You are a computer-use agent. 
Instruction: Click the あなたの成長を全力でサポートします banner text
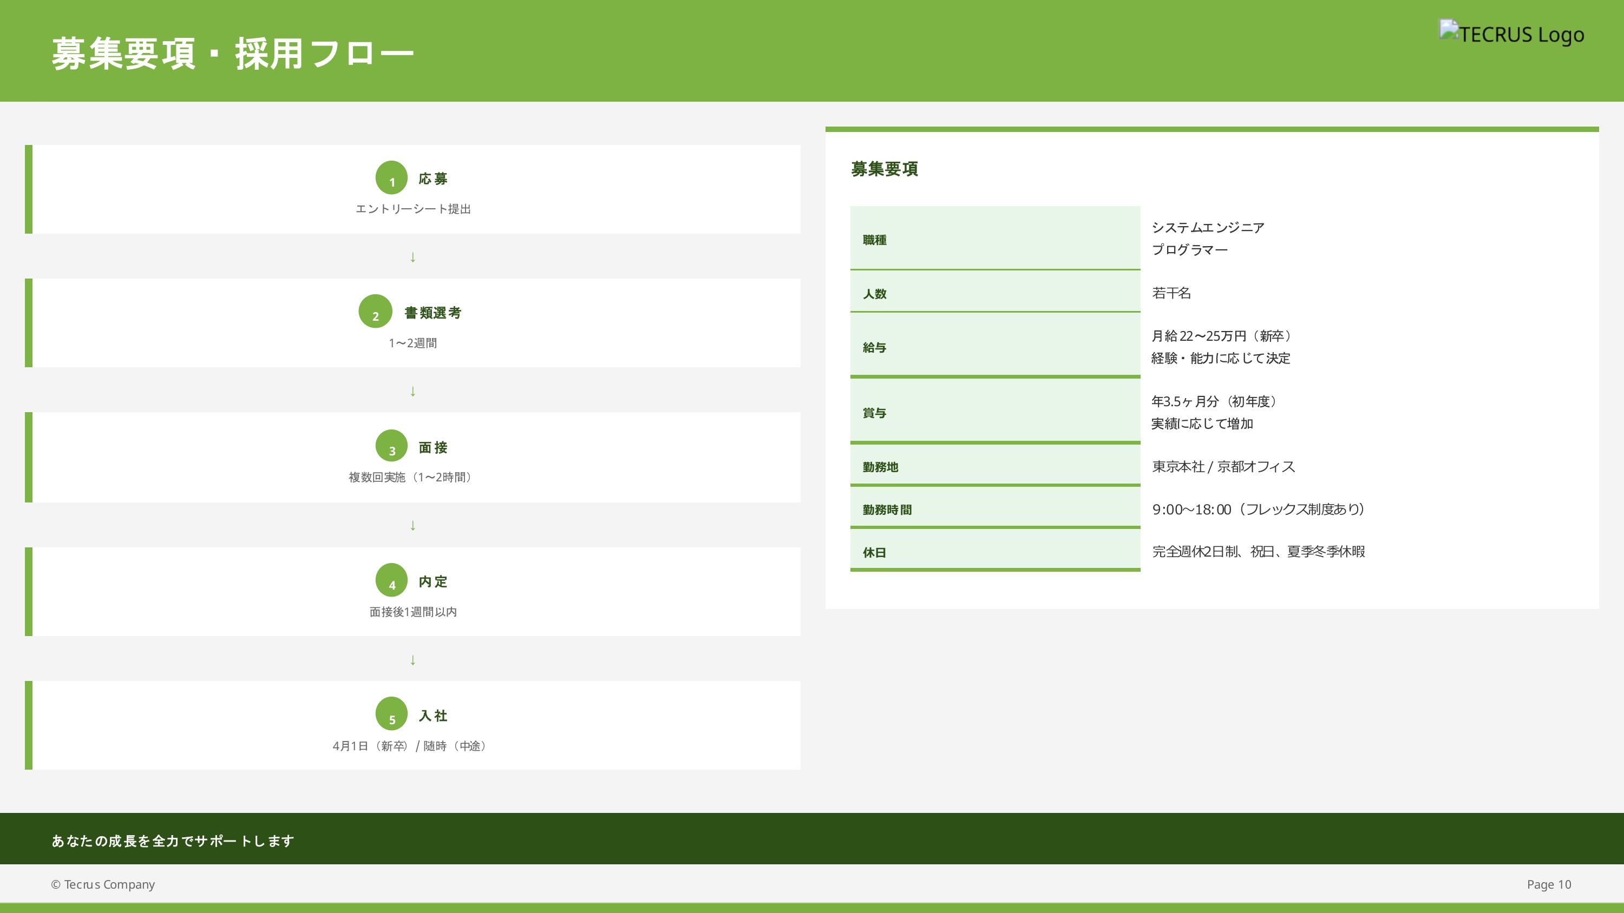pyautogui.click(x=173, y=841)
